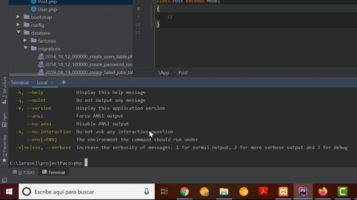Add a new terminal session tab
Screen dimensions: 357x200
point(64,82)
